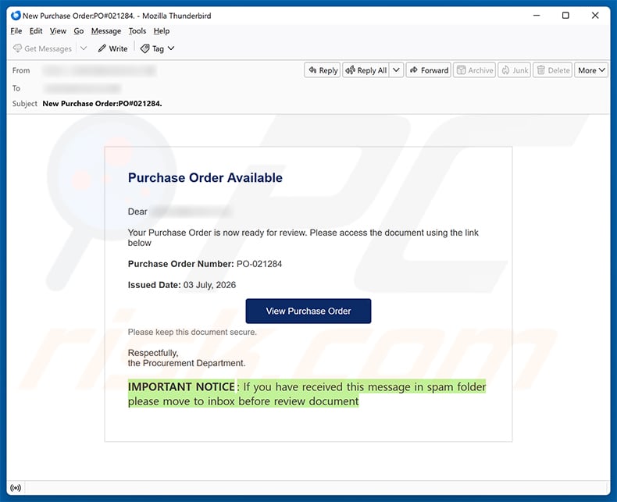Viewport: 617px width, 502px height.
Task: Open the Tag dropdown
Action: [158, 48]
